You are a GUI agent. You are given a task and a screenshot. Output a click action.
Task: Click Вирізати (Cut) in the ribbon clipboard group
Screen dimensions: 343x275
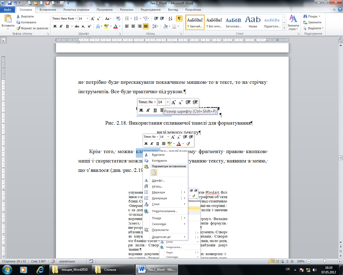pyautogui.click(x=25, y=16)
